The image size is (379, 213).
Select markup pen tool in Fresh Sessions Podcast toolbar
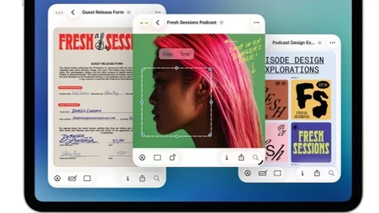(142, 157)
